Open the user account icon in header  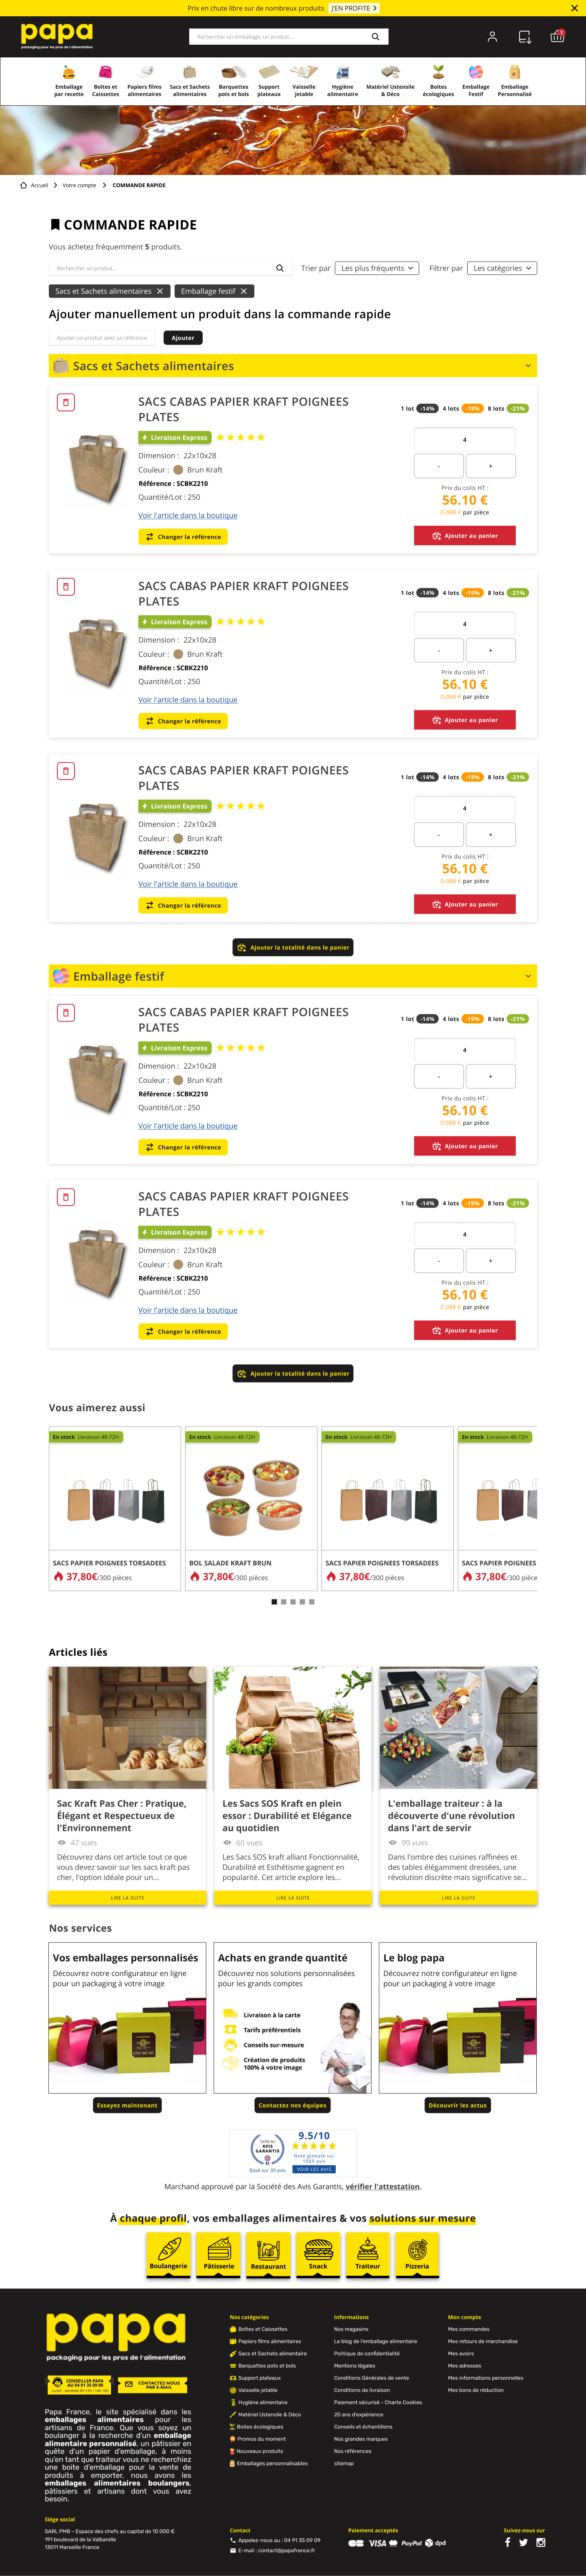(492, 37)
